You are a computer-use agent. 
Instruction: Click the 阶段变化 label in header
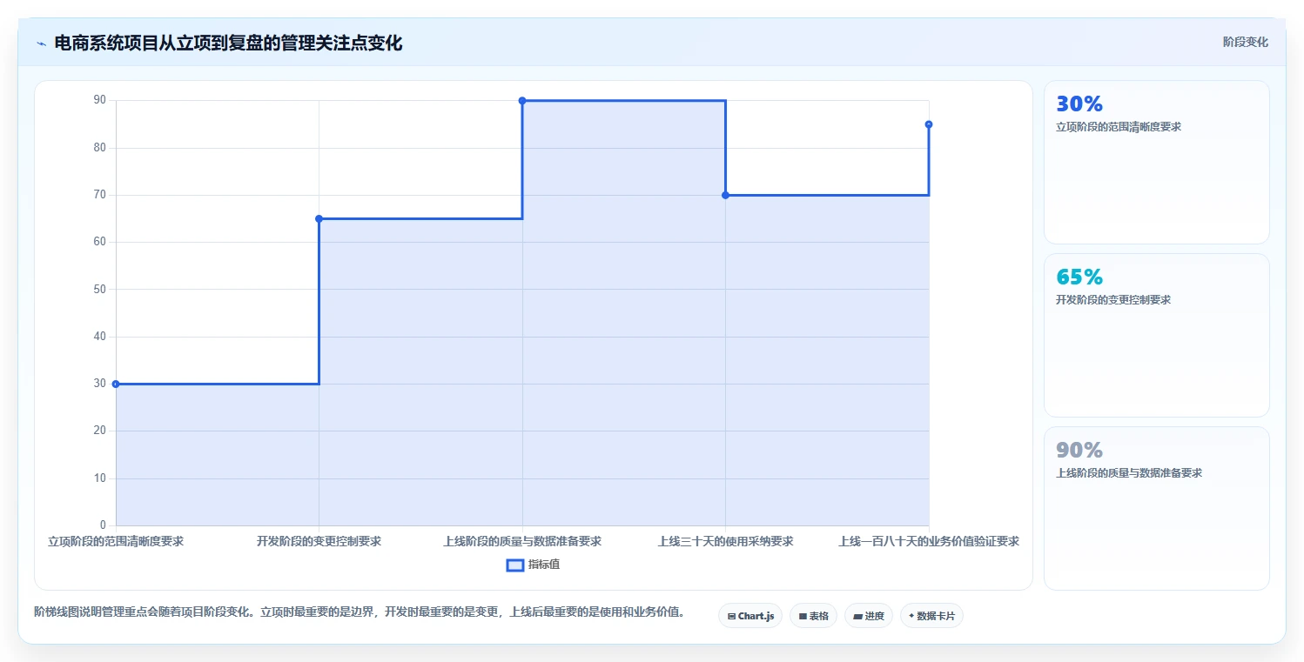(1245, 42)
